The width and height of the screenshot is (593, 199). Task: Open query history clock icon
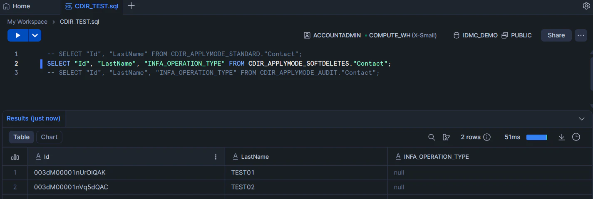click(576, 137)
